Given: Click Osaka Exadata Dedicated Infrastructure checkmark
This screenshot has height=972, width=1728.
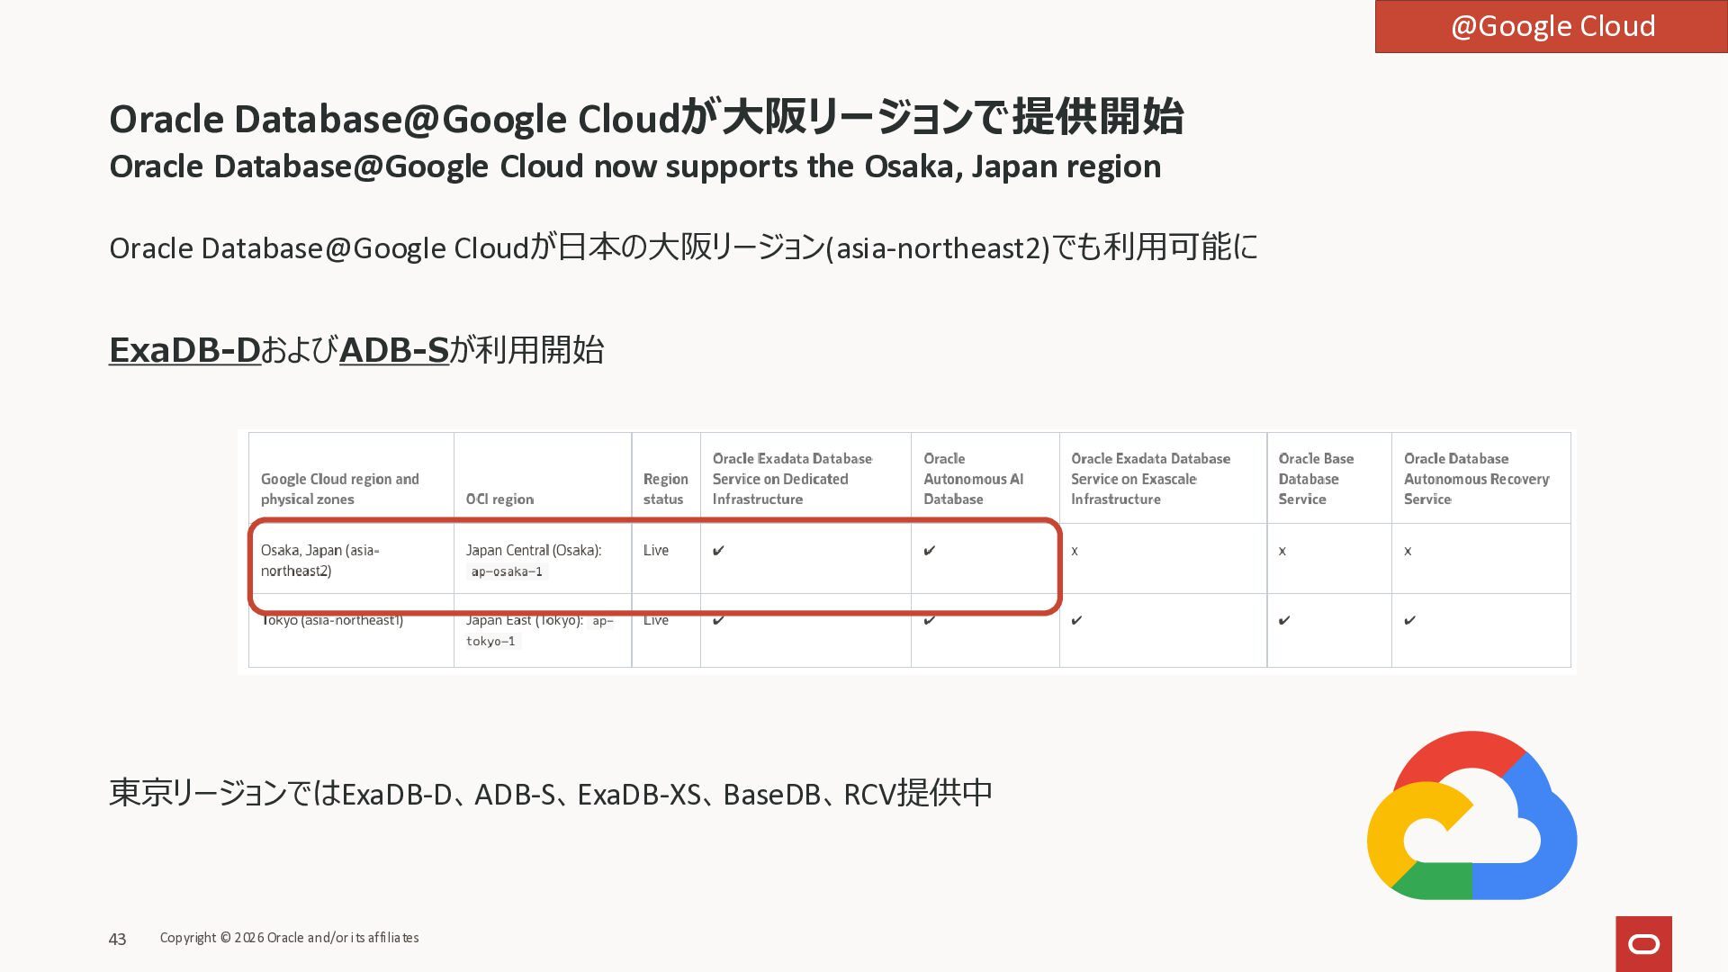Looking at the screenshot, I should click(x=718, y=551).
